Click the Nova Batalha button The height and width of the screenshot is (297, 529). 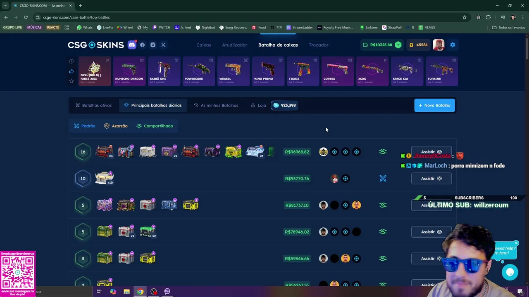[x=435, y=105]
